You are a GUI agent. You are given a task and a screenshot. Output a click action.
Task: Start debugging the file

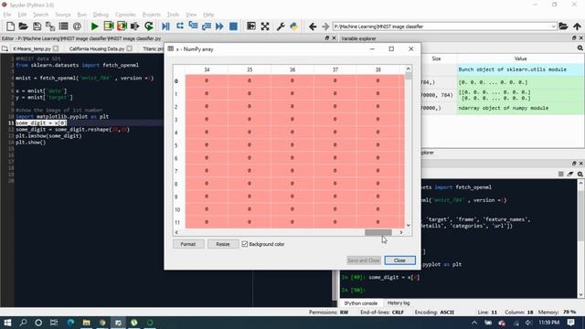[x=165, y=27]
